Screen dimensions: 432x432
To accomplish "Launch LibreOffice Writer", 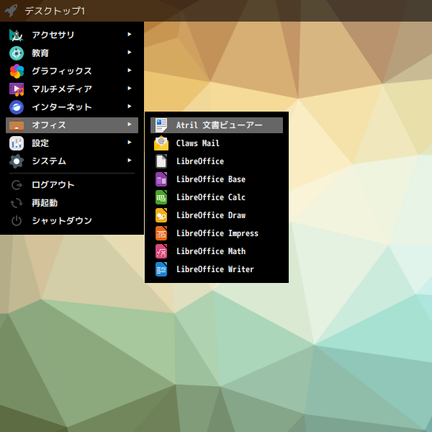I will (x=217, y=269).
